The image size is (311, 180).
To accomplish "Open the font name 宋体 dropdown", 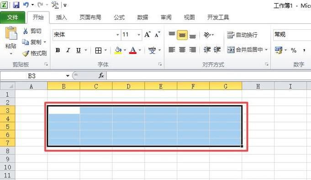I will pyautogui.click(x=118, y=35).
